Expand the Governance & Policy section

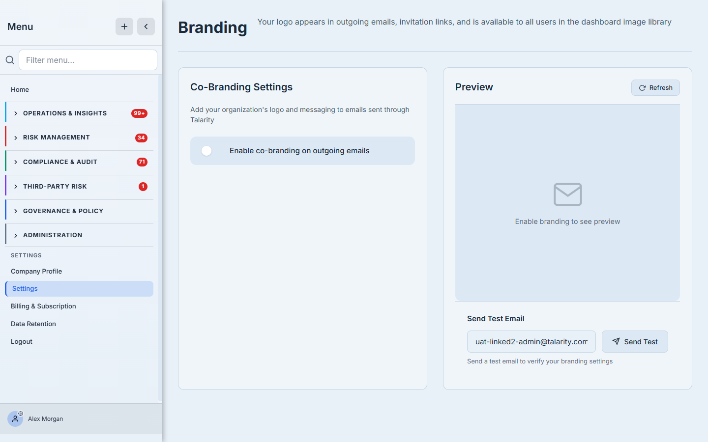click(80, 211)
